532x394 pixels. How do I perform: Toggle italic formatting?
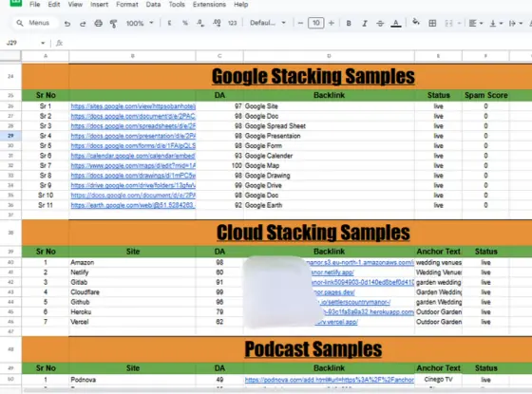click(x=365, y=23)
